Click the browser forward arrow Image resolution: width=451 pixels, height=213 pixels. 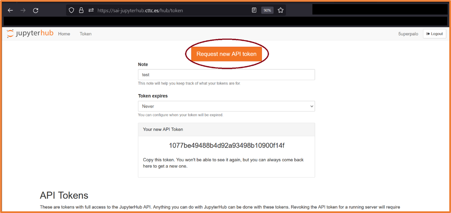pos(23,10)
